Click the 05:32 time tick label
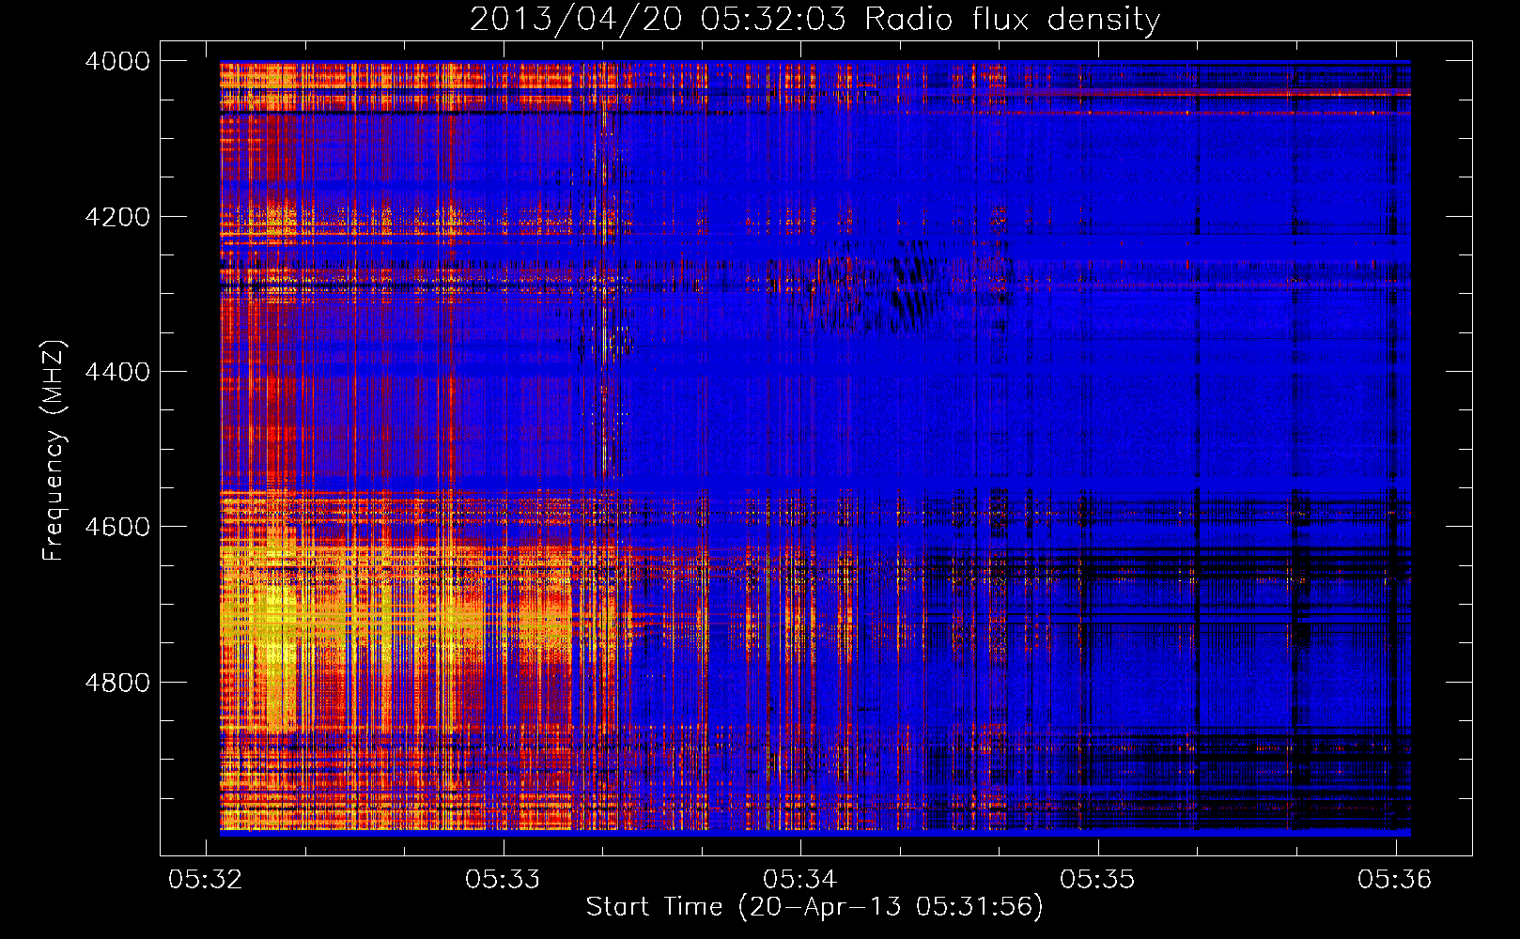This screenshot has height=939, width=1520. click(x=205, y=879)
